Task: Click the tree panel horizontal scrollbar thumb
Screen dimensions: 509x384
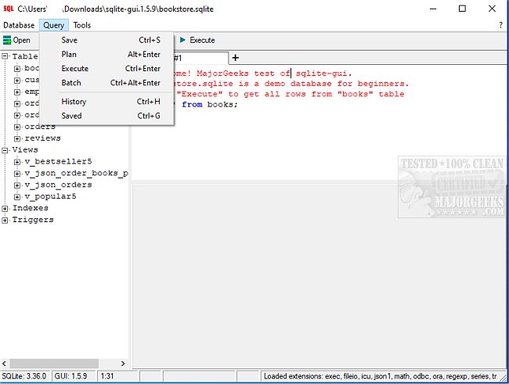Action: pos(54,364)
